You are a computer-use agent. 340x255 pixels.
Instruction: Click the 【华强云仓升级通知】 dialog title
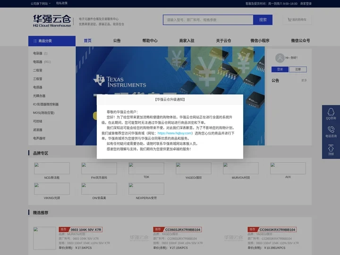tap(170, 100)
